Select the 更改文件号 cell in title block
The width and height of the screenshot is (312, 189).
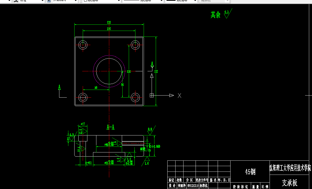202,180
